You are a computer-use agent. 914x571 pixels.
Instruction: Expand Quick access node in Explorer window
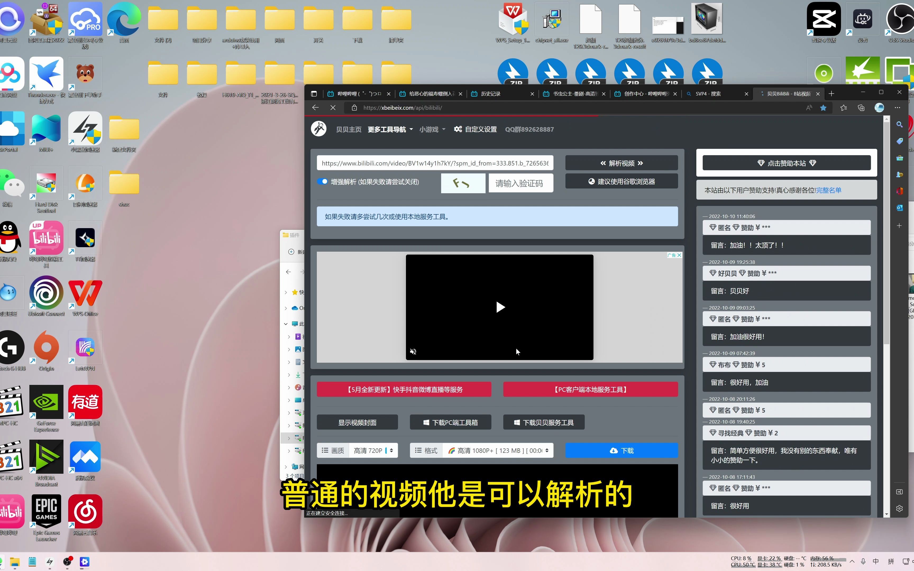[x=286, y=292]
